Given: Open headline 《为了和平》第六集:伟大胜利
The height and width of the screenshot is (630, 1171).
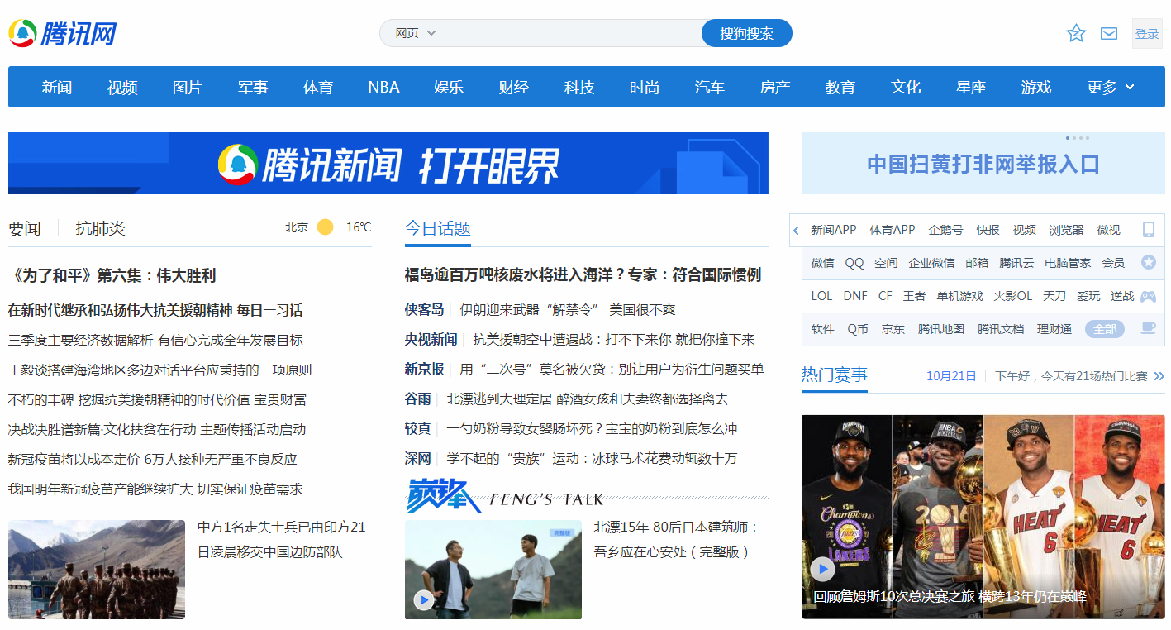Looking at the screenshot, I should pyautogui.click(x=112, y=275).
